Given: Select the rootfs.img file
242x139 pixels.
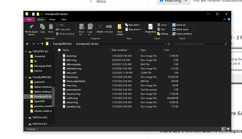Looking at the screenshot, I should [x=70, y=98].
